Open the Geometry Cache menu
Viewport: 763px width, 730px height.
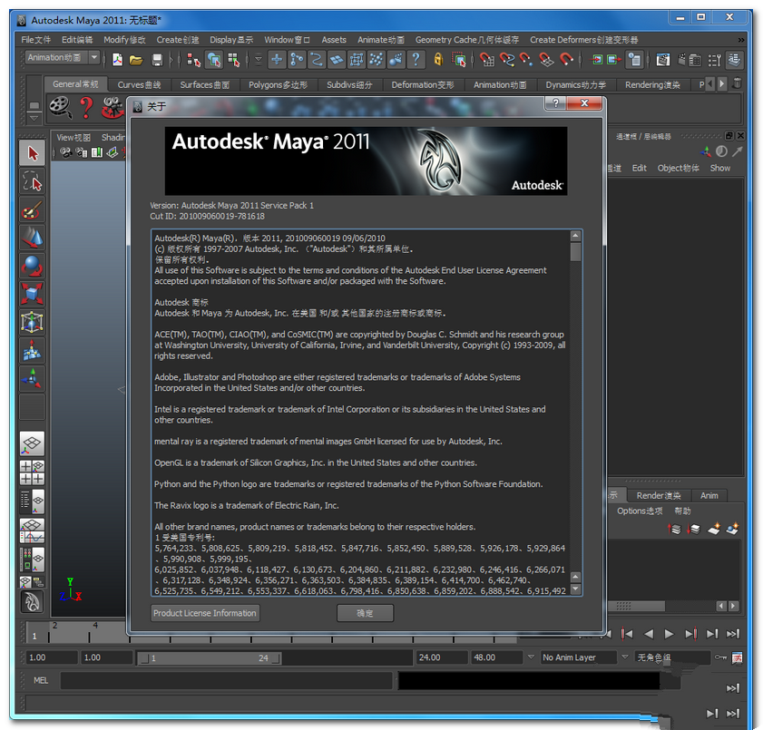click(x=467, y=40)
